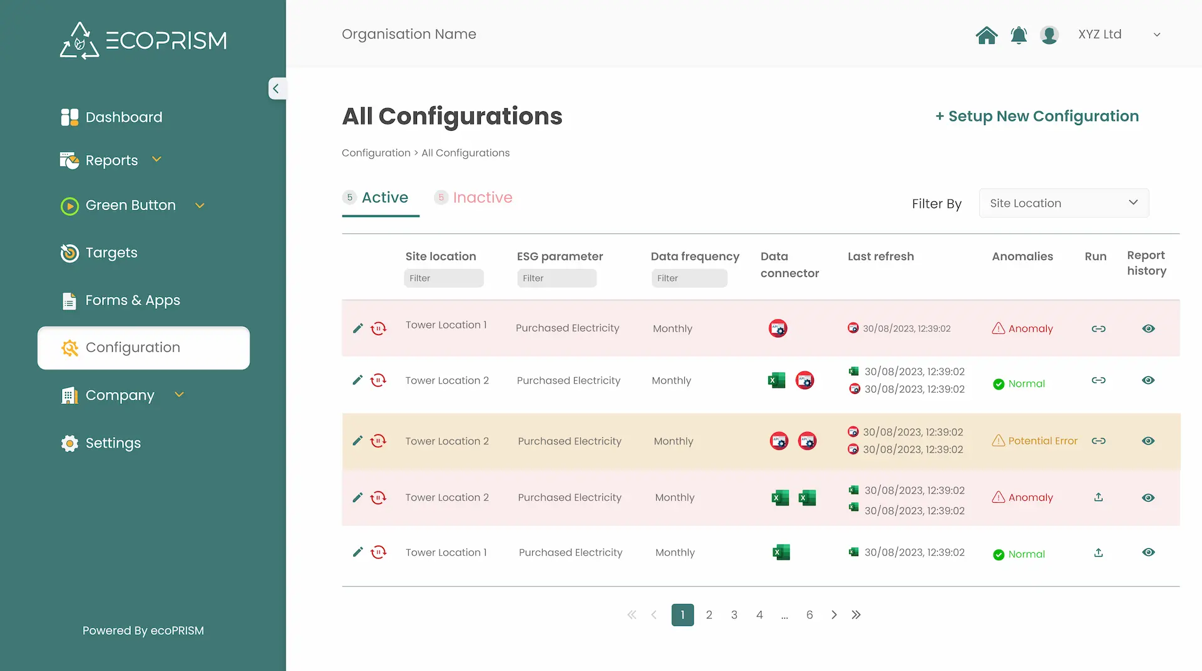View report history for Tower Location 2 Anomaly
This screenshot has height=671, width=1202.
(1148, 498)
